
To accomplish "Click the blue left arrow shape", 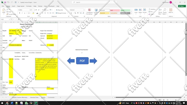I will pos(71,61).
